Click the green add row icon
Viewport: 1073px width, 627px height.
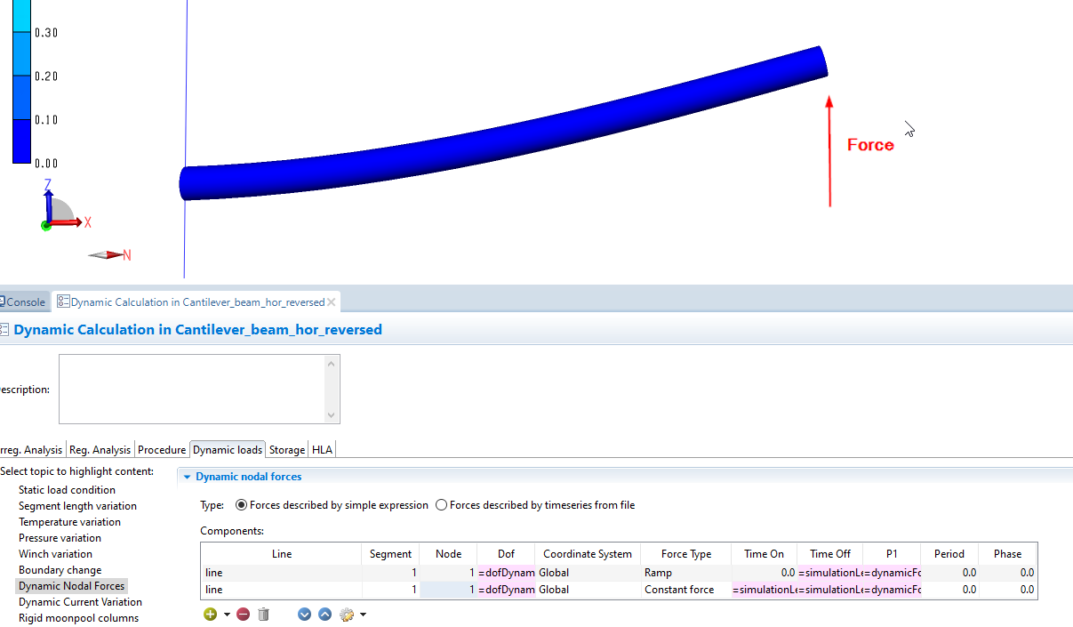210,615
